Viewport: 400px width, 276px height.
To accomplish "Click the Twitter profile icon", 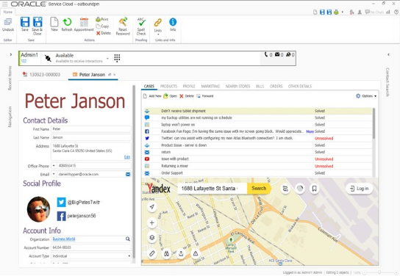I will pyautogui.click(x=61, y=202).
